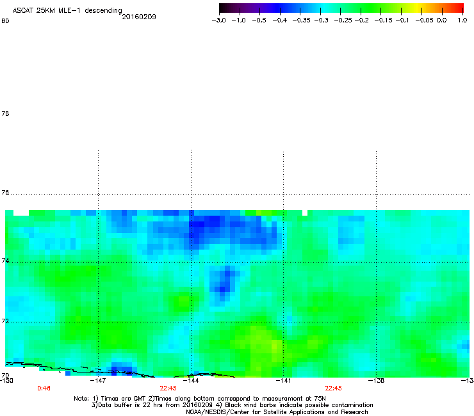Click the longitude axis label -150
The image size is (474, 416).
[6, 380]
